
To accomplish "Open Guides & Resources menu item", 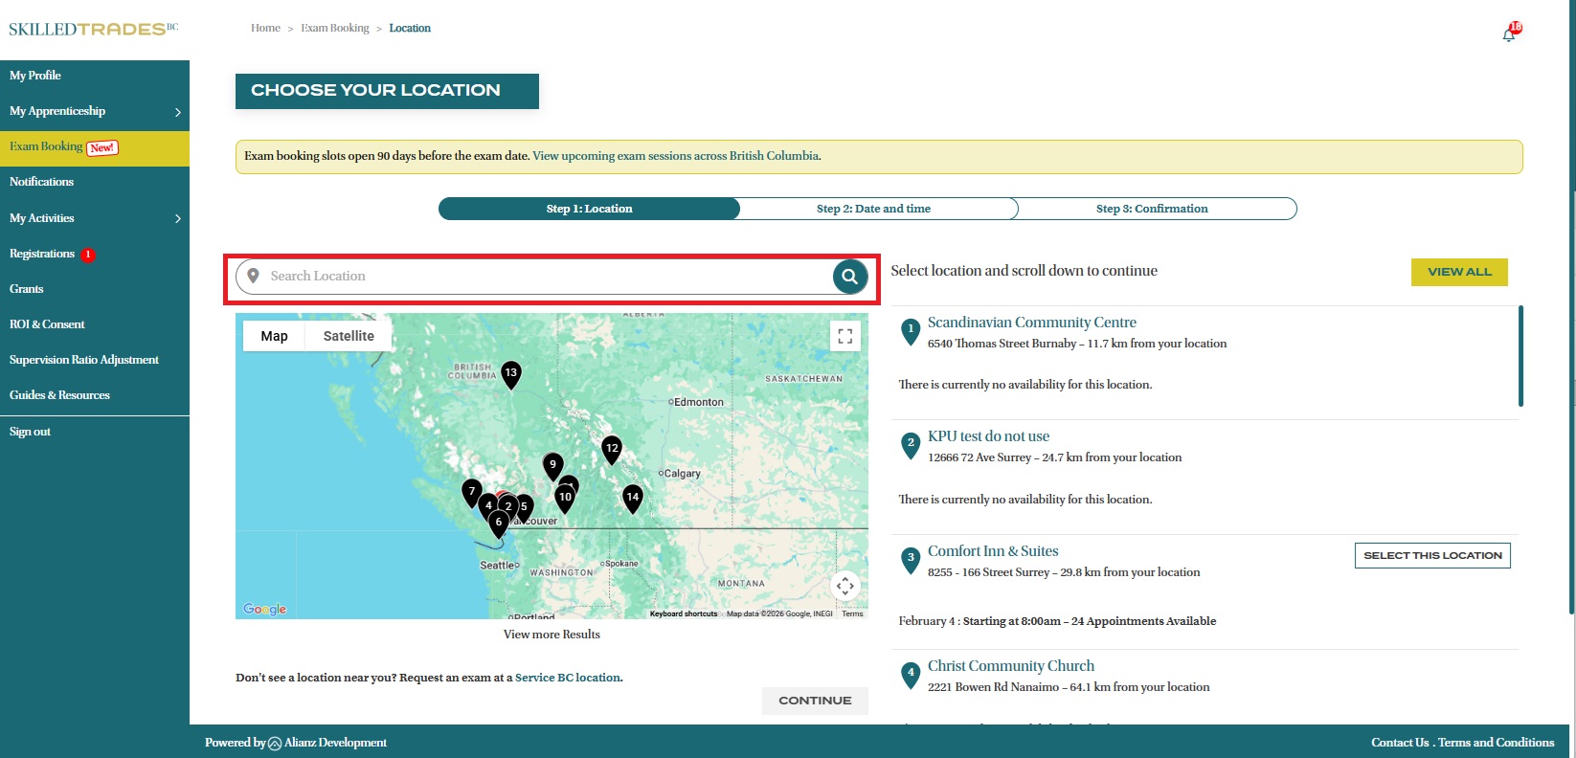I will point(59,395).
